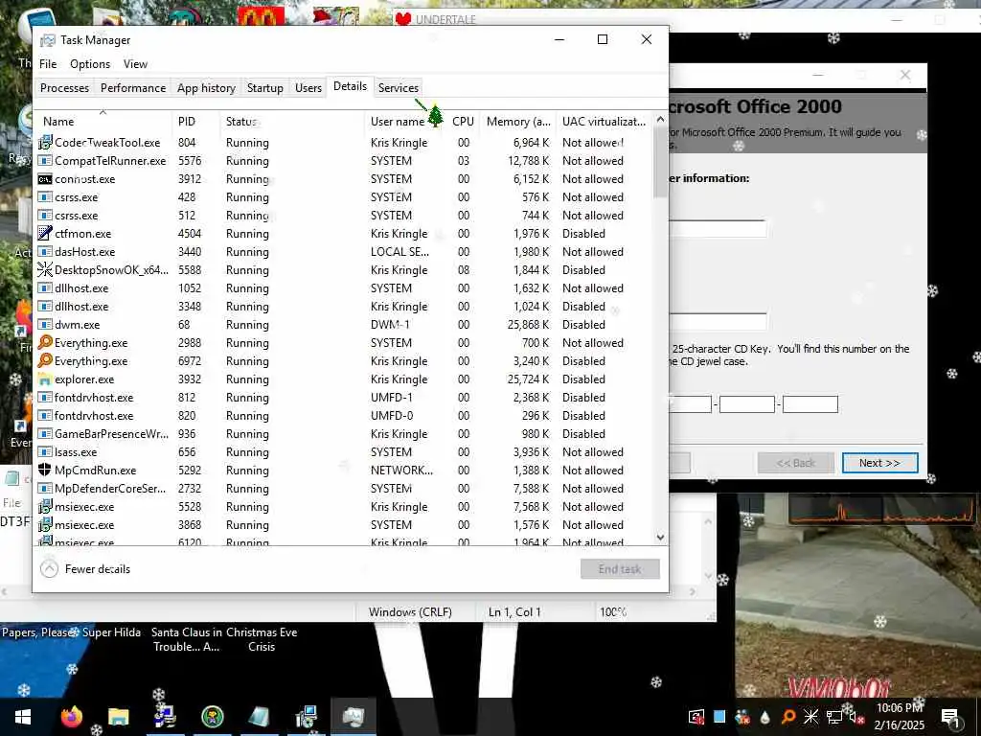Open the Options menu in Task Manager
Image resolution: width=981 pixels, height=736 pixels.
pos(90,64)
